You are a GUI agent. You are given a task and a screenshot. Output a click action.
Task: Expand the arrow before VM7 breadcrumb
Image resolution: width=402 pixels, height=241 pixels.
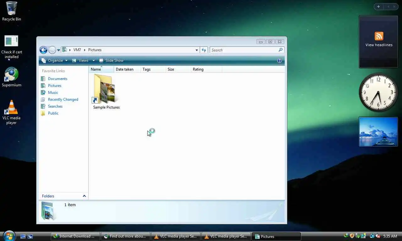[70, 50]
